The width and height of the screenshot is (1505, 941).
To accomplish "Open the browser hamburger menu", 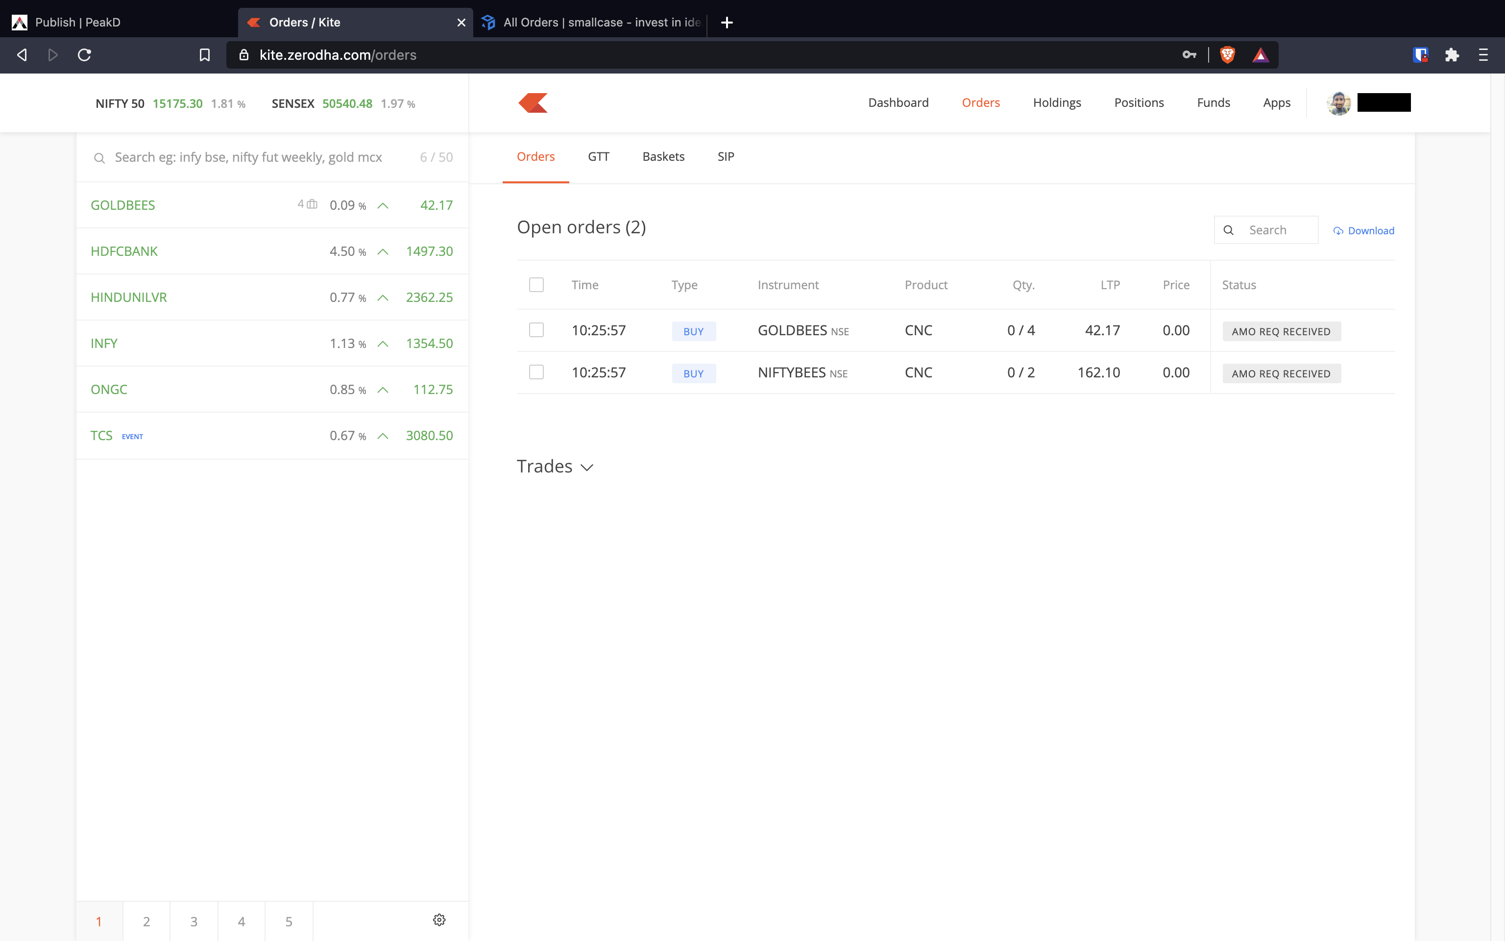I will tap(1483, 55).
